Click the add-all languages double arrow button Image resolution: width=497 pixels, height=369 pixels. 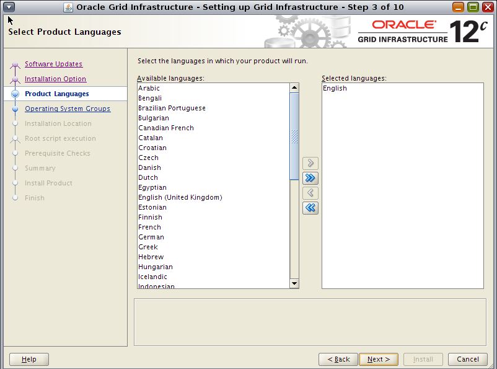[310, 178]
